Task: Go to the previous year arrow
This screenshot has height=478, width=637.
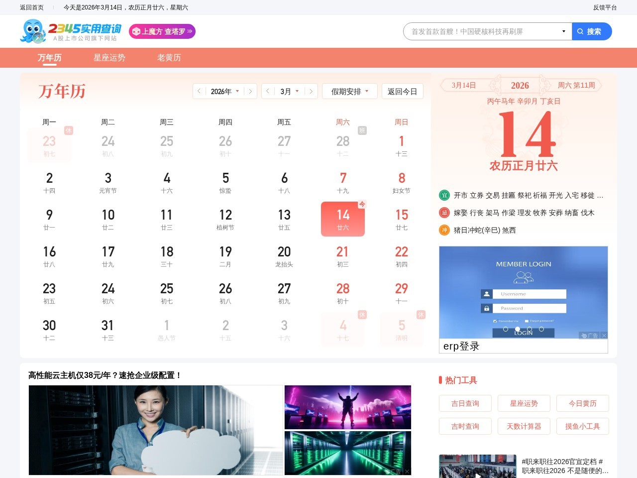Action: pos(199,91)
